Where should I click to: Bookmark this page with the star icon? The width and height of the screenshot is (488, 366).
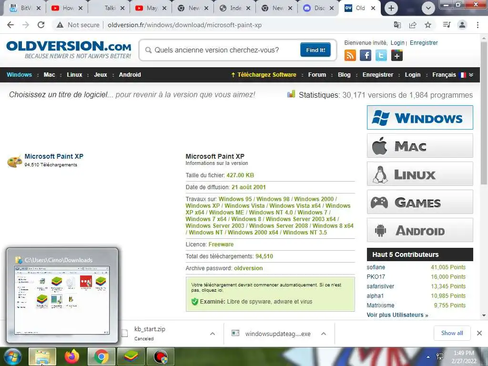(428, 25)
